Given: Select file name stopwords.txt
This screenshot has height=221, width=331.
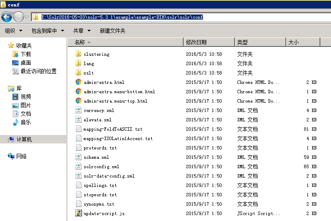Looking at the screenshot, I should click(x=100, y=195).
